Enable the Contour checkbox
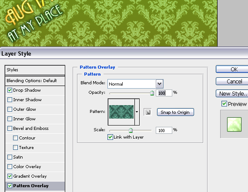This screenshot has width=248, height=192. point(15,138)
